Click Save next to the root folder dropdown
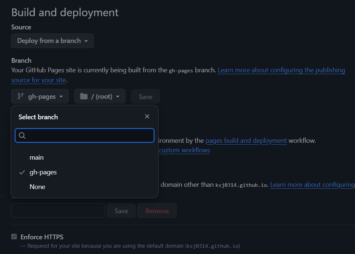355x254 pixels. click(x=145, y=97)
